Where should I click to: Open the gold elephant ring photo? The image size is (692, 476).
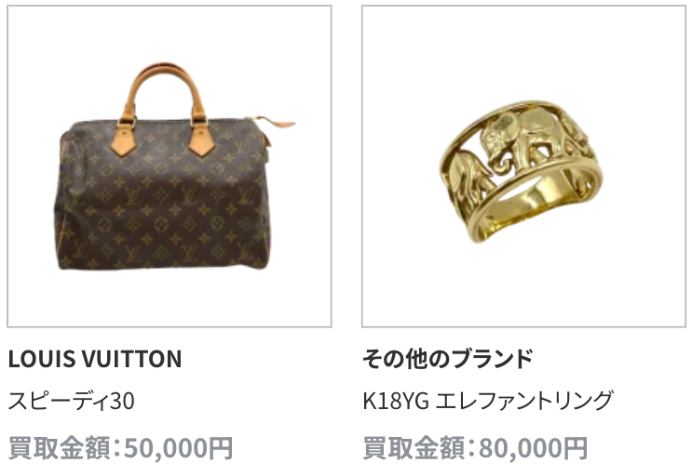pyautogui.click(x=523, y=166)
